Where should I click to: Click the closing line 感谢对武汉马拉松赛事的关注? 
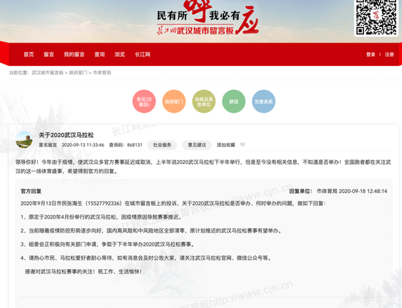(83, 271)
